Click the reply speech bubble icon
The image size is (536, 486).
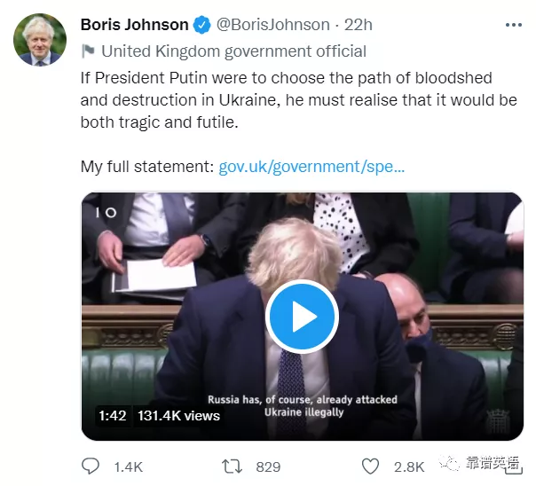pos(91,466)
